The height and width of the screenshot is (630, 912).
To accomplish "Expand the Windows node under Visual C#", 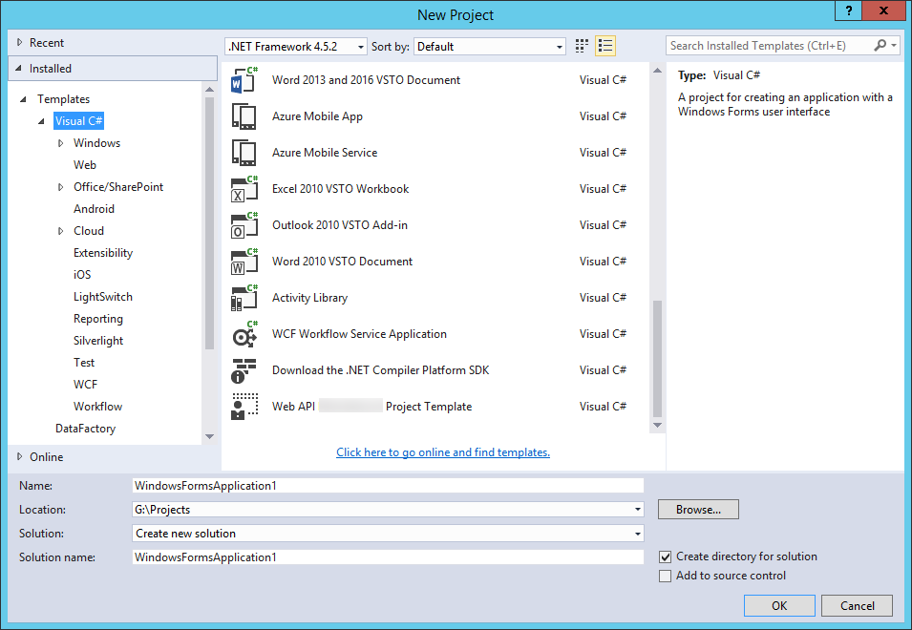I will click(60, 142).
